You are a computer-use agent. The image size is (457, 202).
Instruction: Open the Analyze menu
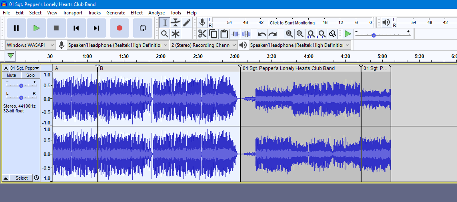156,13
